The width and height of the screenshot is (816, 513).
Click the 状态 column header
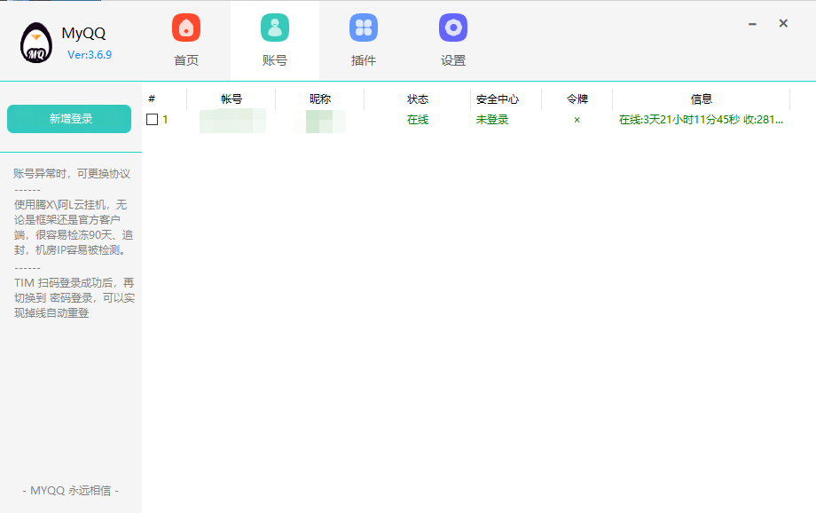click(417, 99)
